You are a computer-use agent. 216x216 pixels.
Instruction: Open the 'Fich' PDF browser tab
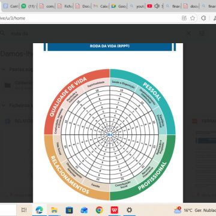65,6
